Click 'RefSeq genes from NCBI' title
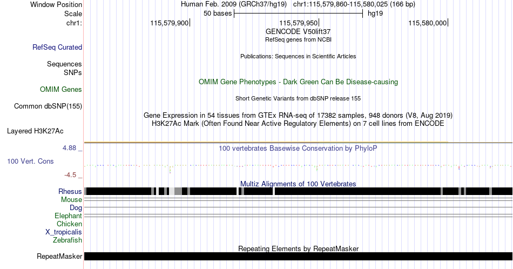 (x=298, y=39)
